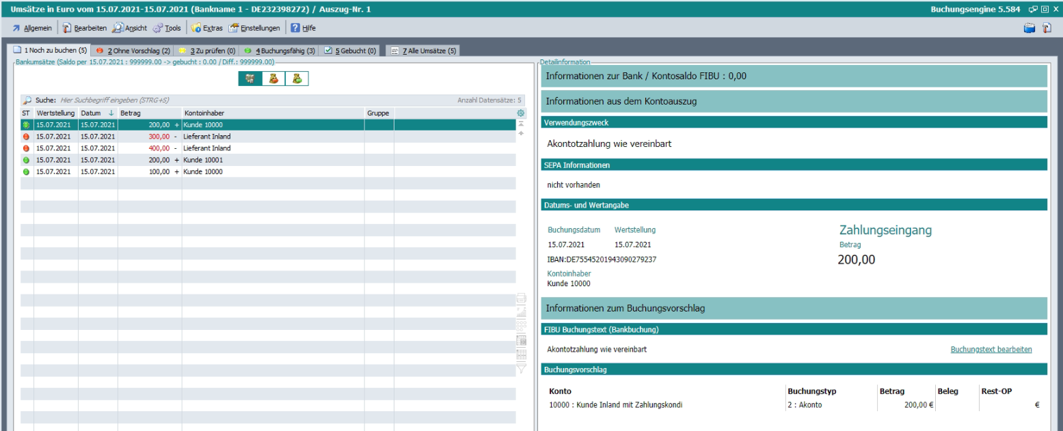Select the 400,00 Lieferant Inland row
Screen dimensions: 1063x431
(205, 148)
